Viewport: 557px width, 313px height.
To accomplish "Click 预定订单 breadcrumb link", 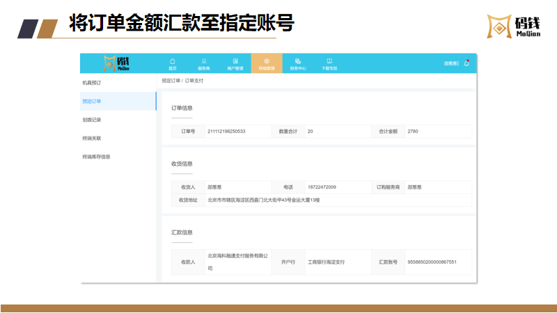I will tap(171, 81).
